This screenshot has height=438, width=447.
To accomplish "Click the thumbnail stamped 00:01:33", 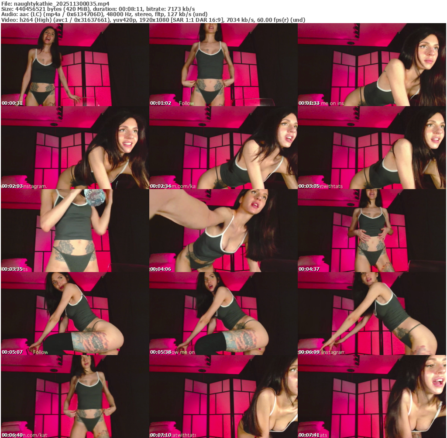I will (371, 65).
